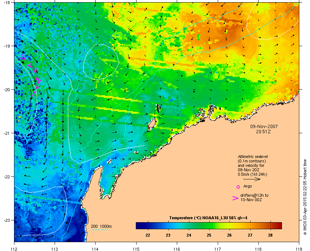
Task: Click the longitude axis label 119
Action: tap(299, 249)
